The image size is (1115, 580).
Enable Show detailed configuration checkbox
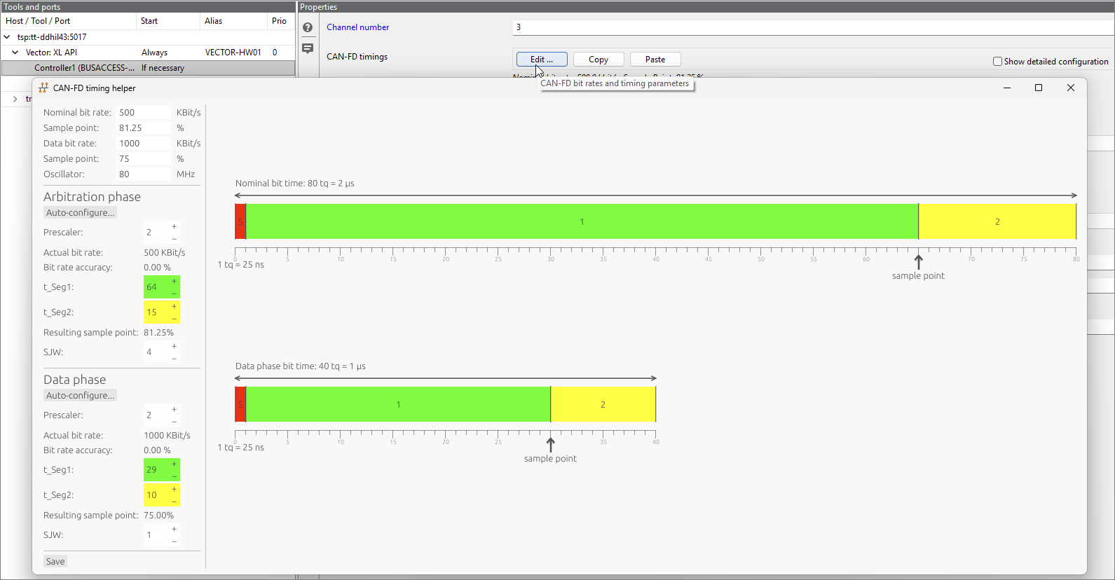coord(997,62)
